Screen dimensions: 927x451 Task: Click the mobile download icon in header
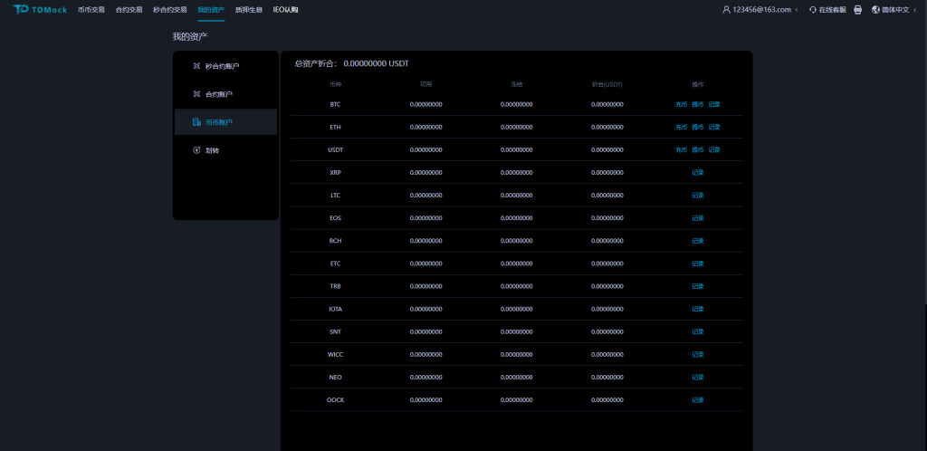[857, 10]
